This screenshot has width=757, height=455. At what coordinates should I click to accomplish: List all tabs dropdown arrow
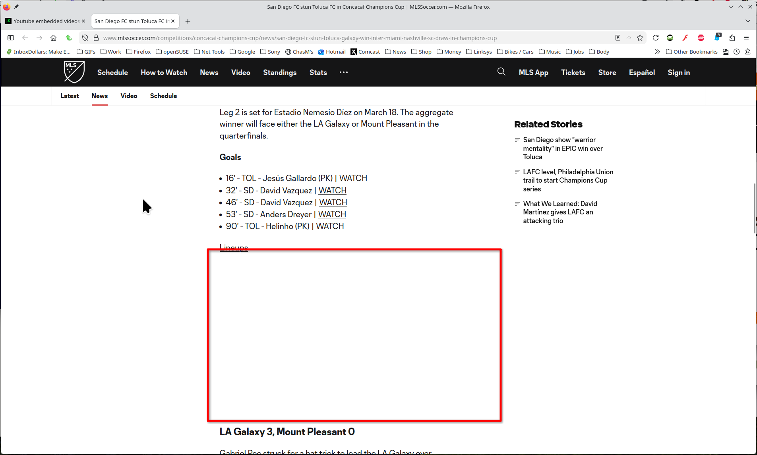748,21
